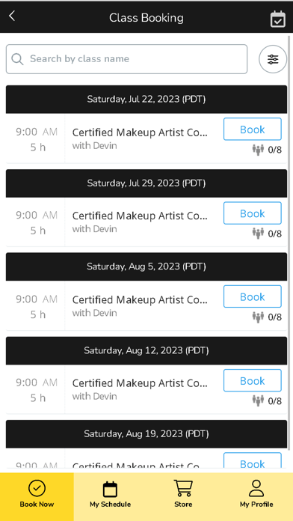This screenshot has width=293, height=521.
Task: Book the Aug 5 makeup class
Action: (253, 296)
